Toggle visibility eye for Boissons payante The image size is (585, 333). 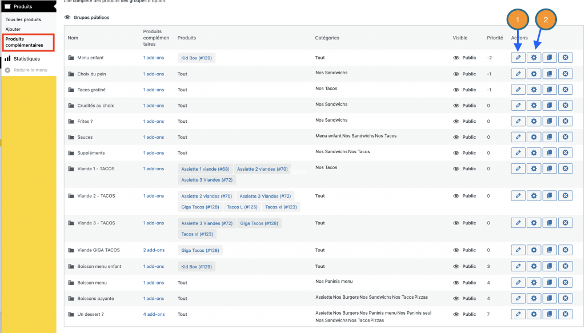(456, 298)
